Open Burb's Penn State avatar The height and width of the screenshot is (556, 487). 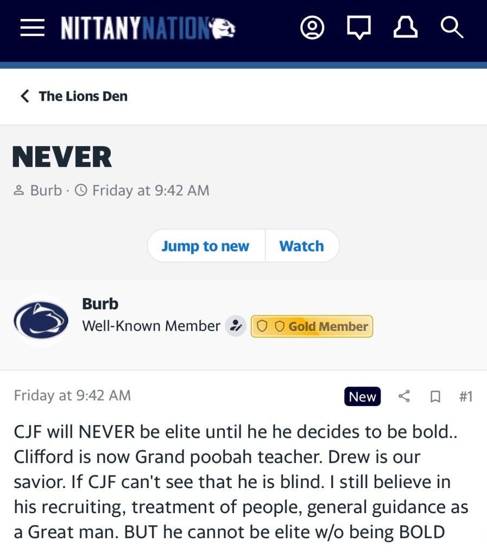(x=41, y=321)
